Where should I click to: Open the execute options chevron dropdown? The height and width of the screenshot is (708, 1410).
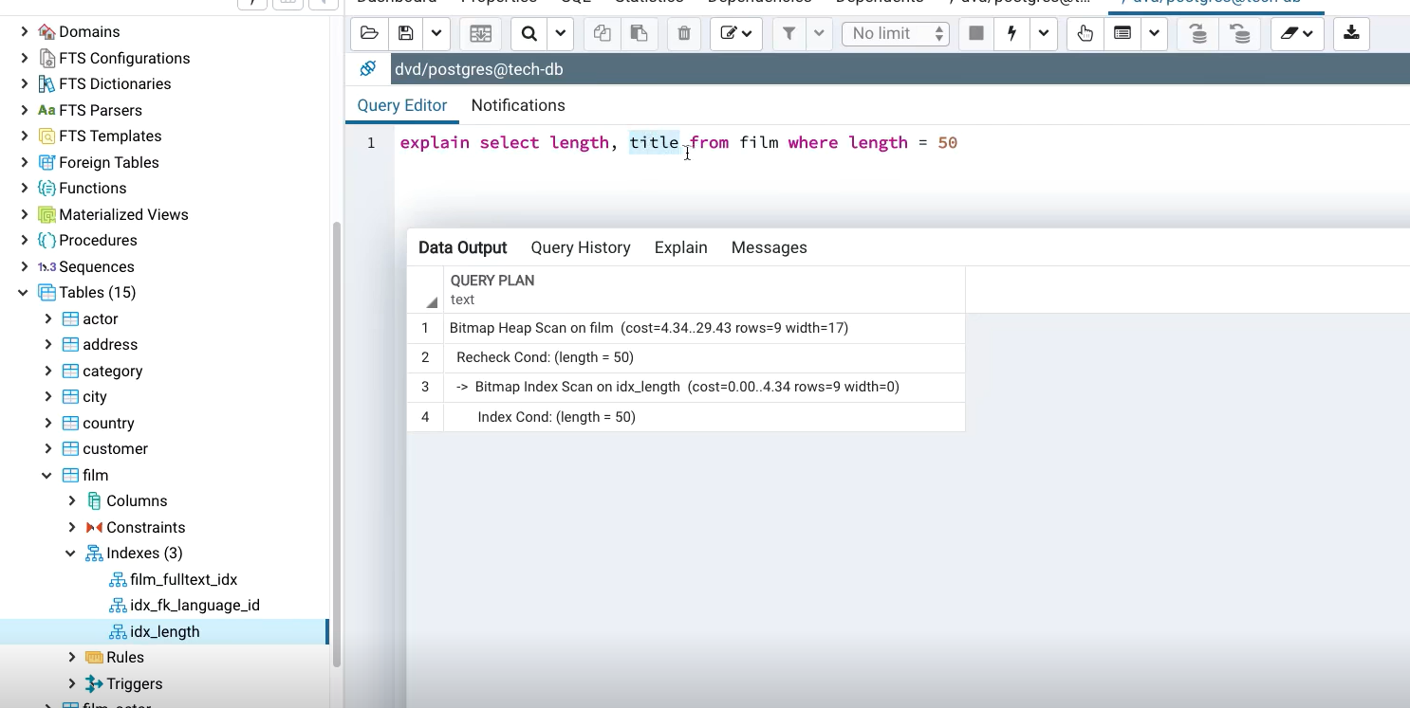pyautogui.click(x=1044, y=33)
